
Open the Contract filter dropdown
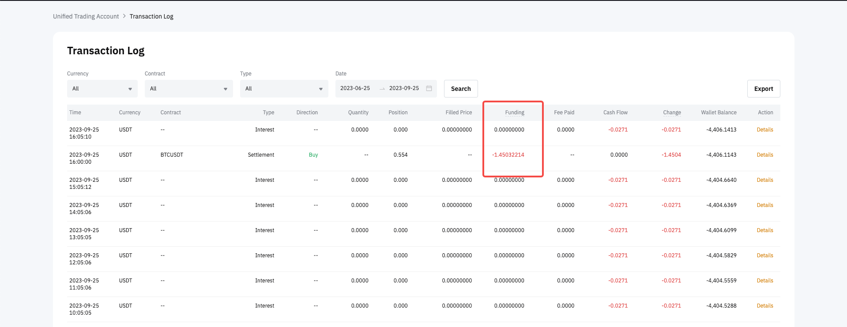click(x=188, y=89)
